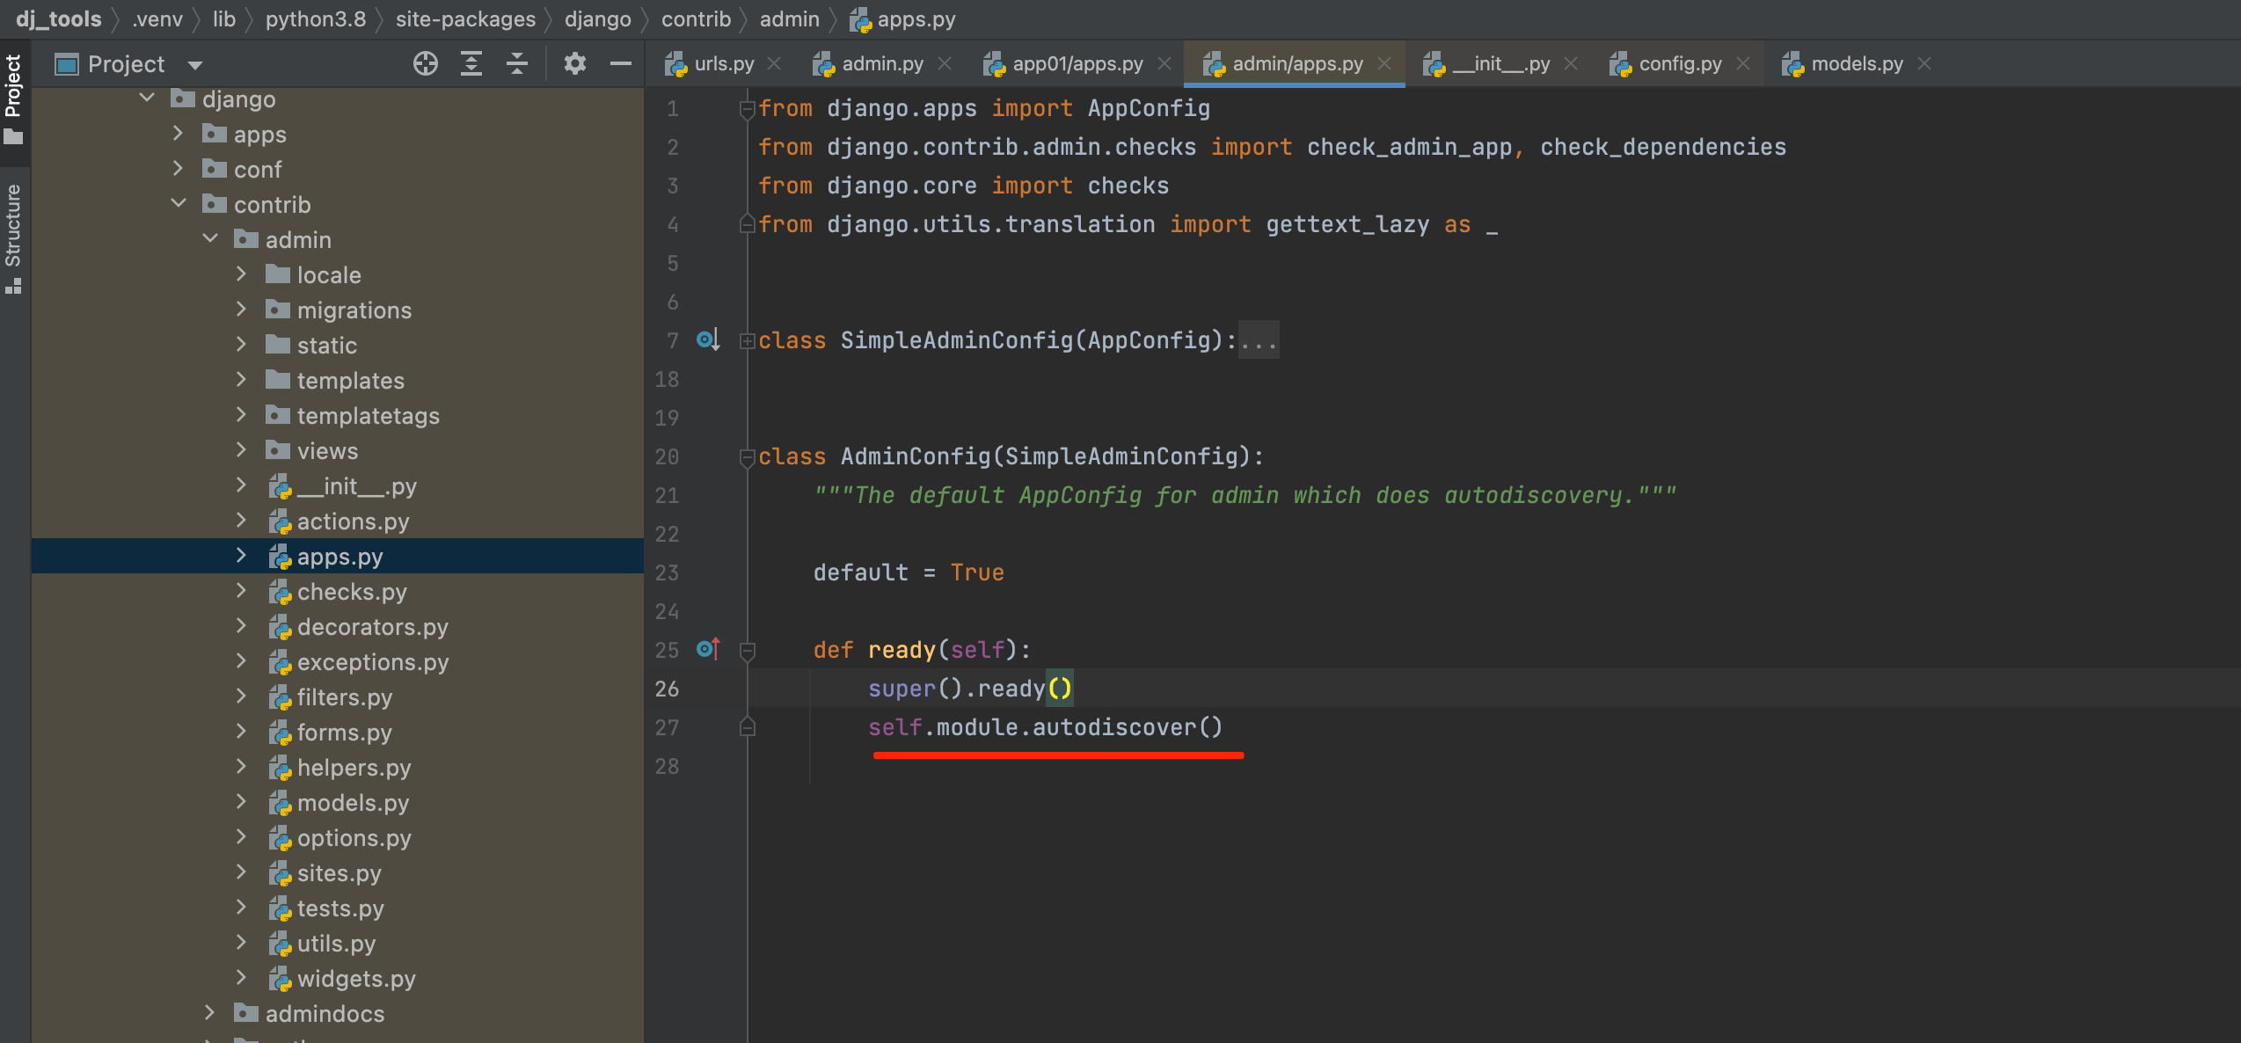Collapse the django folder in tree

click(x=147, y=98)
